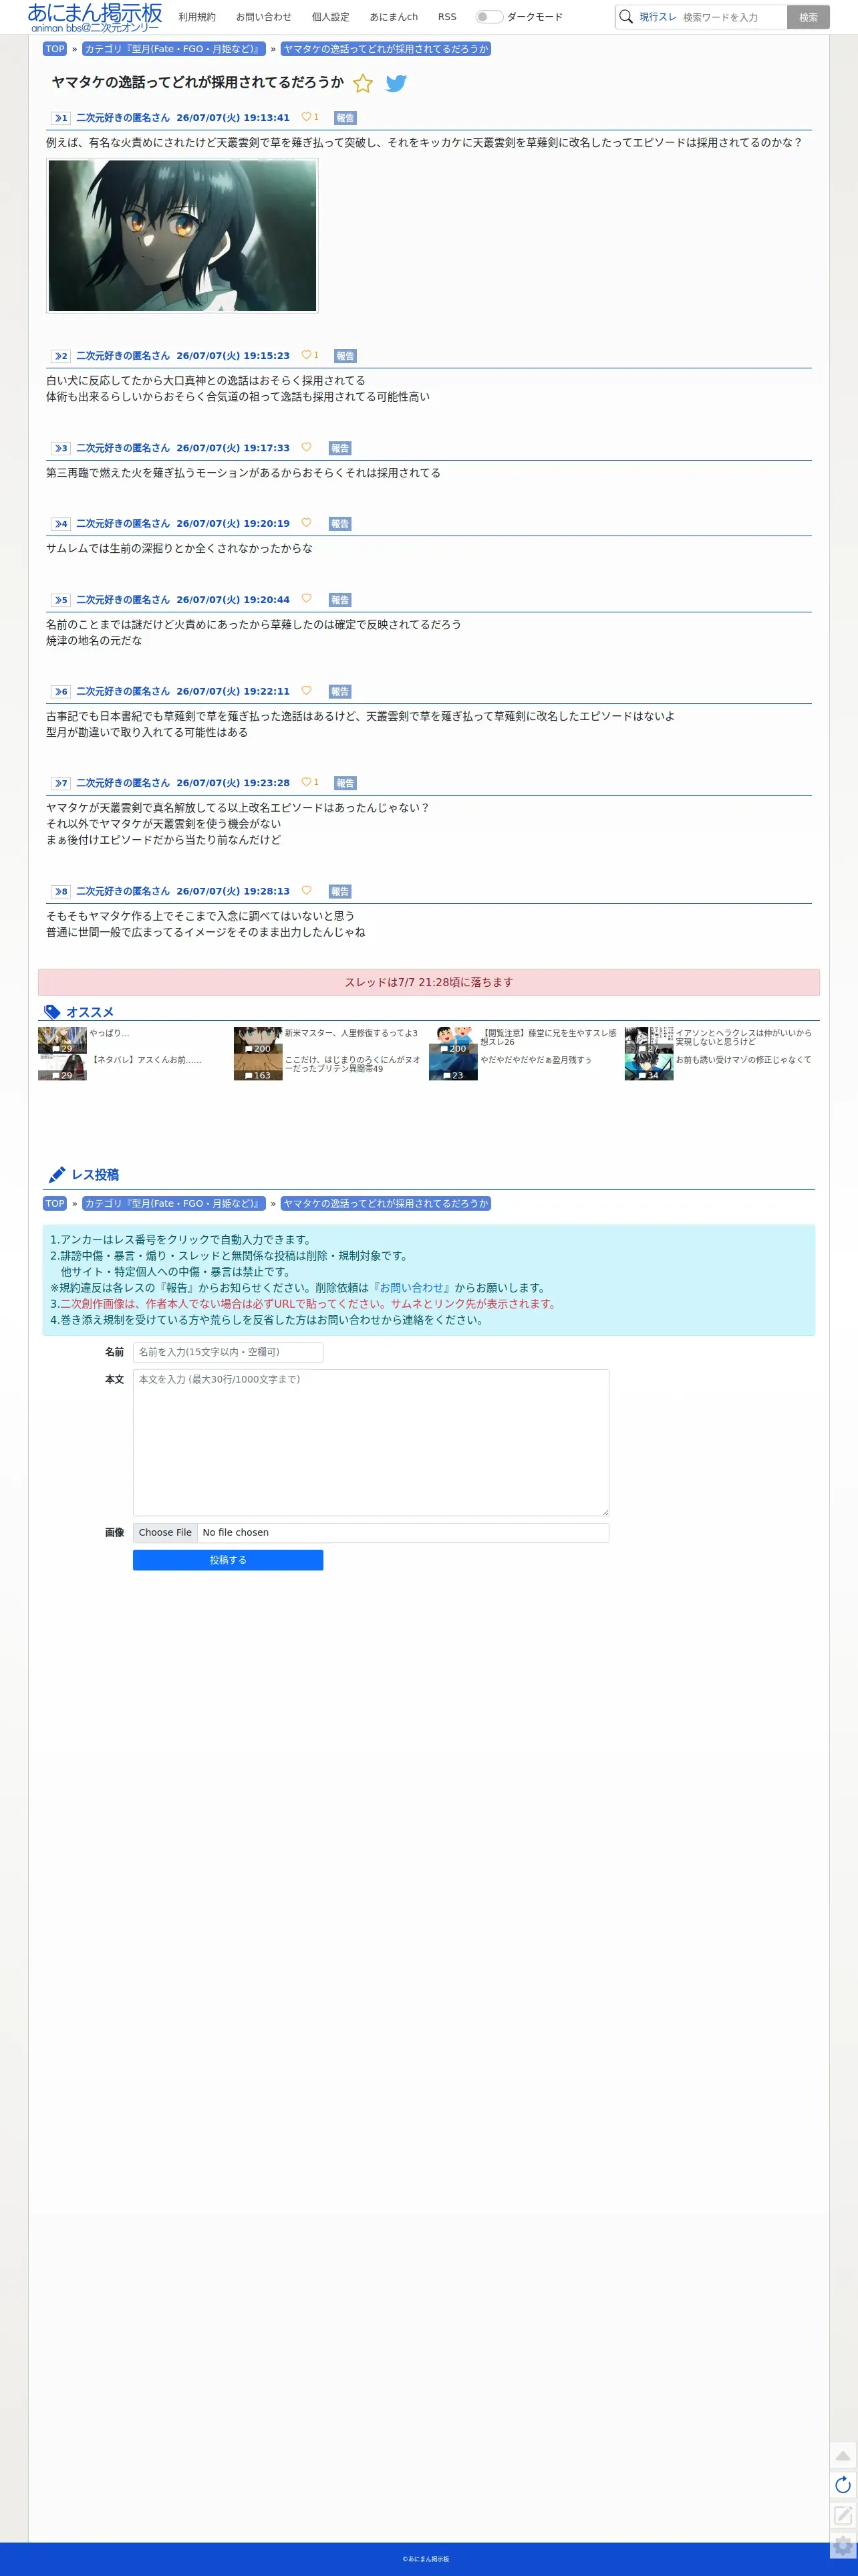
Task: Click the あにまん掲示板 site logo
Action: 95,17
